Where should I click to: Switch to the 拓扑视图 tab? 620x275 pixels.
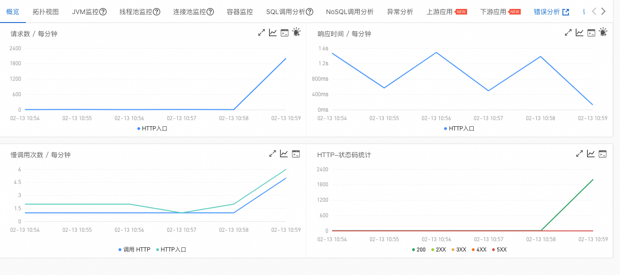pos(46,12)
